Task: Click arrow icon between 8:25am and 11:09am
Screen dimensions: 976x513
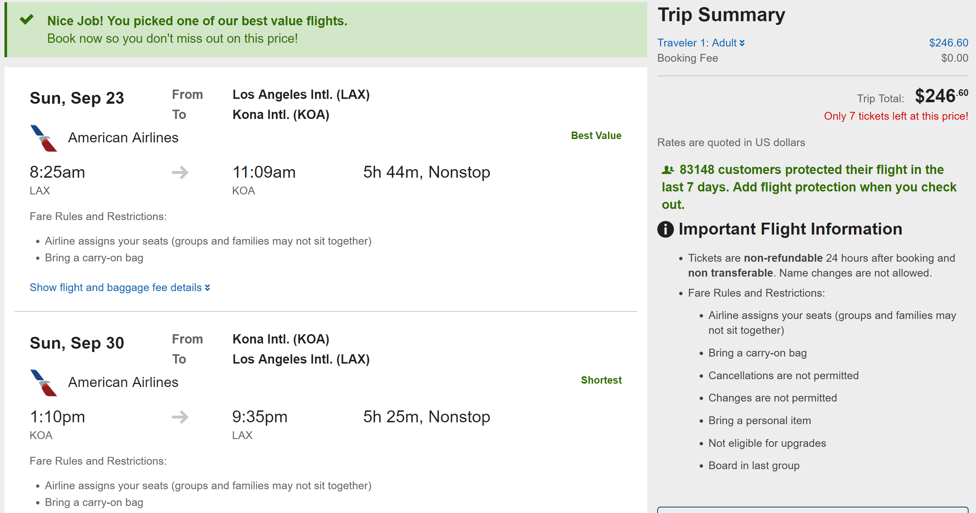Action: coord(180,172)
